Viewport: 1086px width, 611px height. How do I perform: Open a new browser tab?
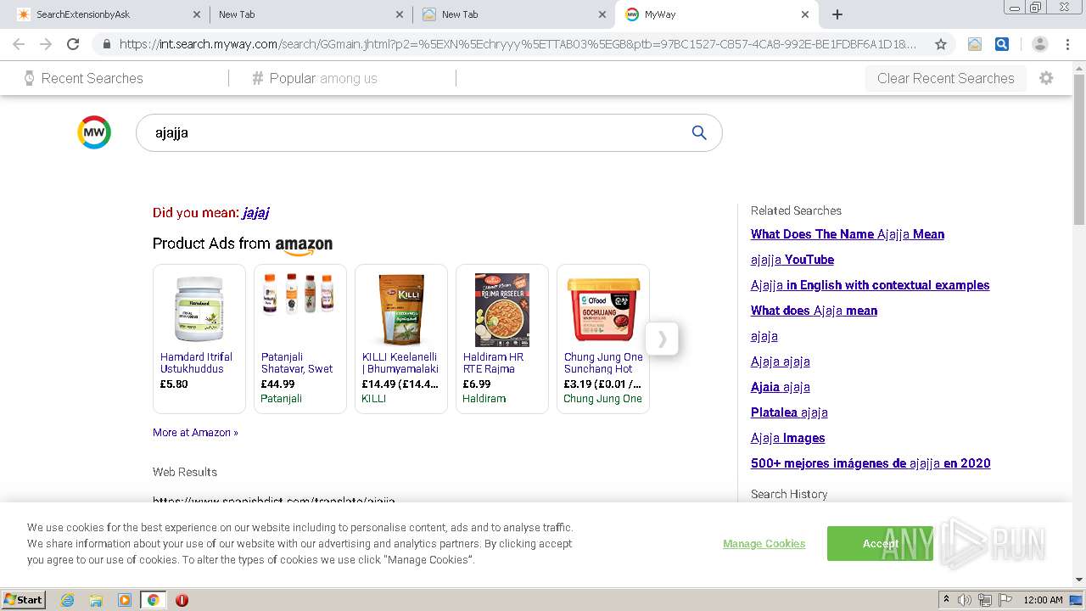[x=837, y=14]
